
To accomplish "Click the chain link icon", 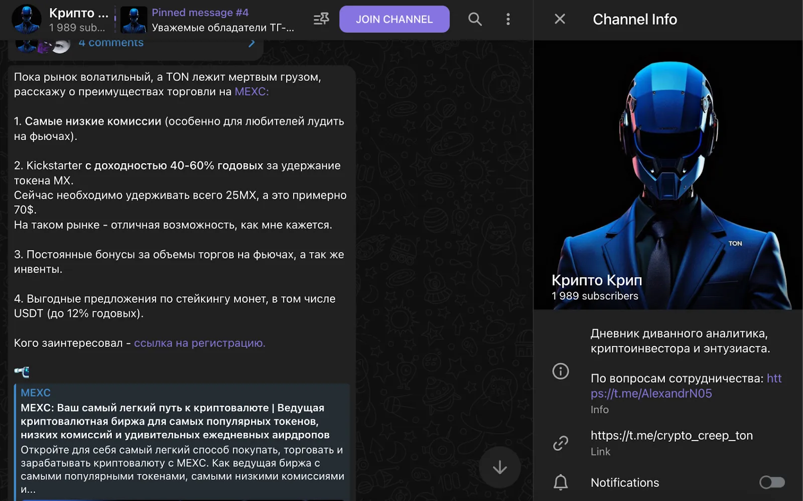I will point(561,443).
